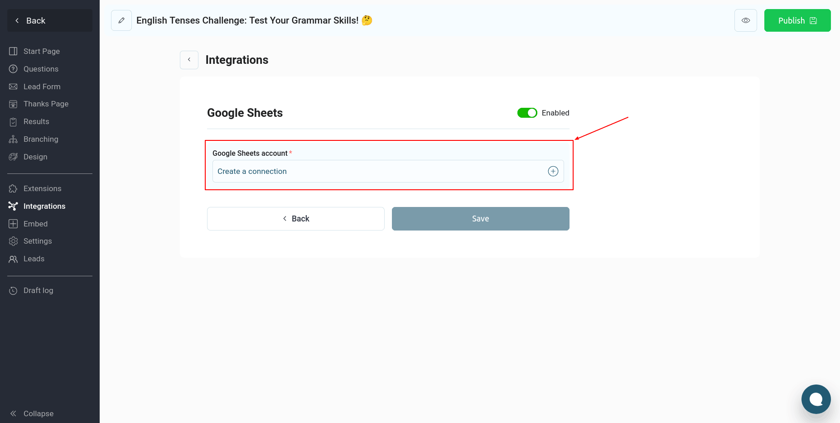Open the Questions section
The width and height of the screenshot is (840, 423).
tap(41, 69)
